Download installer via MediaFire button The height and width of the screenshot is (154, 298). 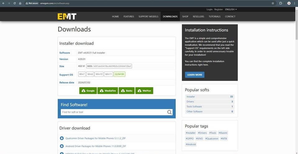(108, 91)
